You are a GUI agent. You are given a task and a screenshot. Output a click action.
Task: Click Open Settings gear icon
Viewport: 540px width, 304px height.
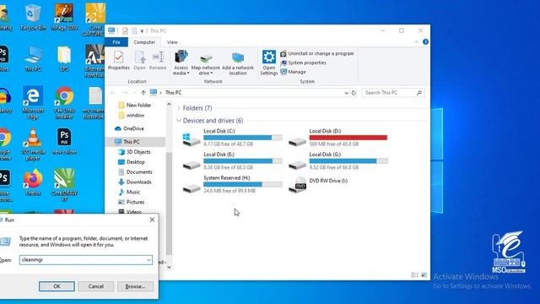(268, 62)
